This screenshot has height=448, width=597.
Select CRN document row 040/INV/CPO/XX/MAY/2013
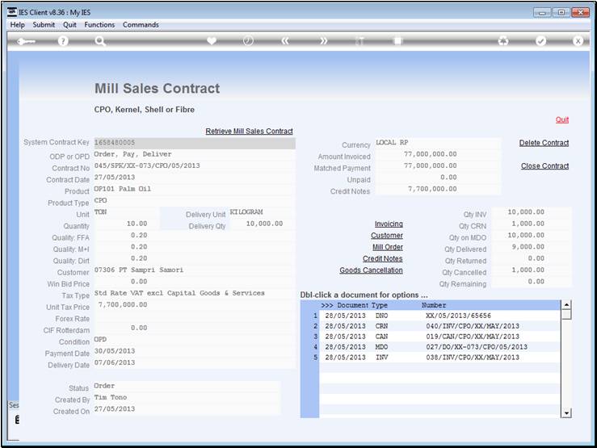pyautogui.click(x=439, y=326)
